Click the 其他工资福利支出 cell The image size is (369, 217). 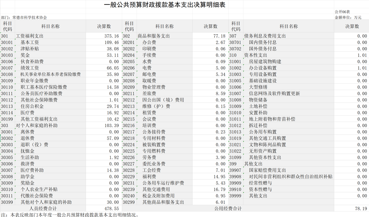tap(39, 119)
